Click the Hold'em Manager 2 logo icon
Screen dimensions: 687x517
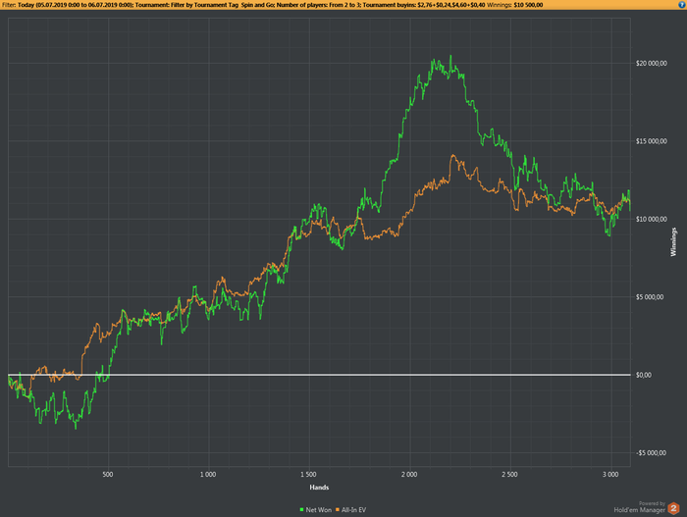(x=674, y=508)
